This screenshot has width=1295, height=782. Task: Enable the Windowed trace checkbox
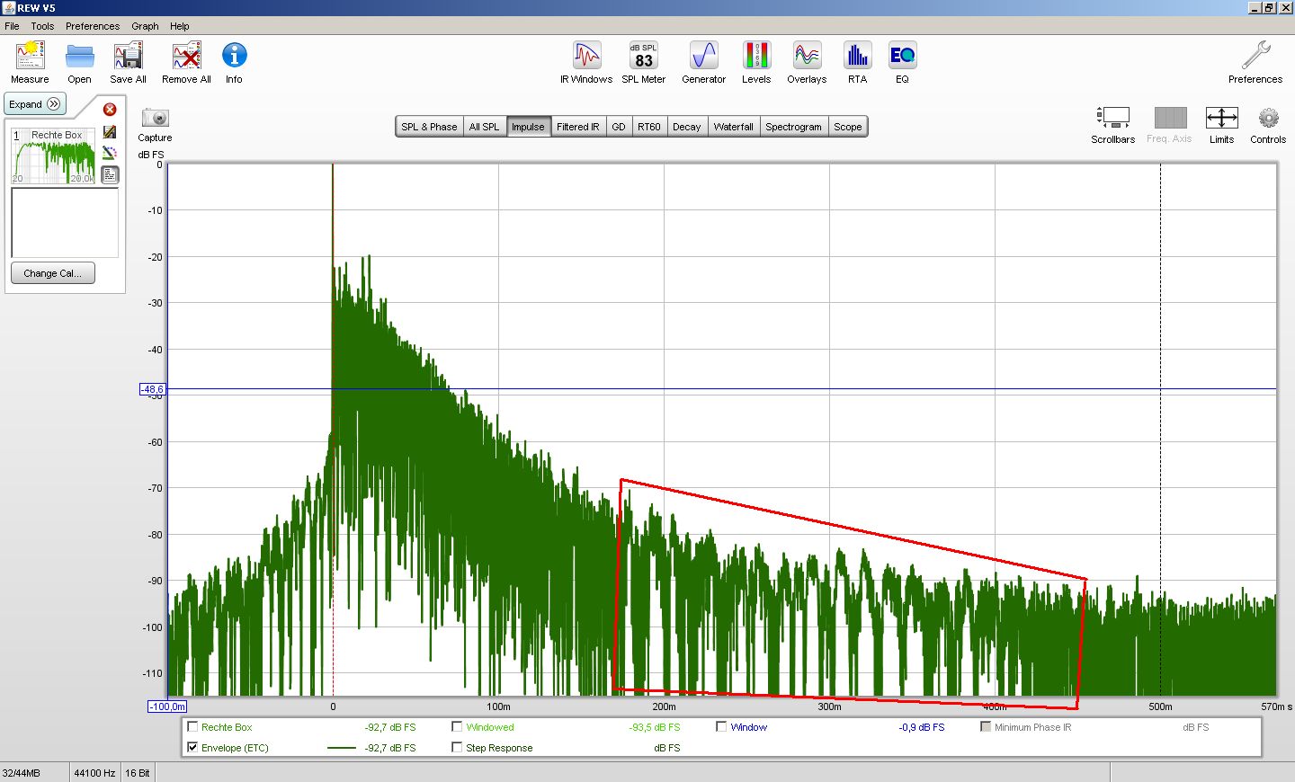coord(457,727)
